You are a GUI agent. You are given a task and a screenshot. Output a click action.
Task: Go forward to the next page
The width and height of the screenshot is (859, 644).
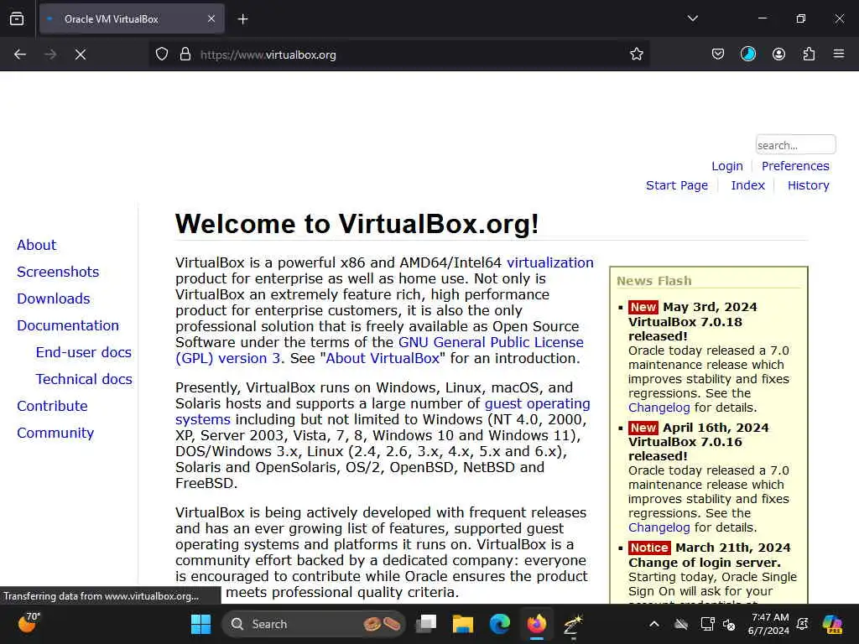click(x=50, y=55)
